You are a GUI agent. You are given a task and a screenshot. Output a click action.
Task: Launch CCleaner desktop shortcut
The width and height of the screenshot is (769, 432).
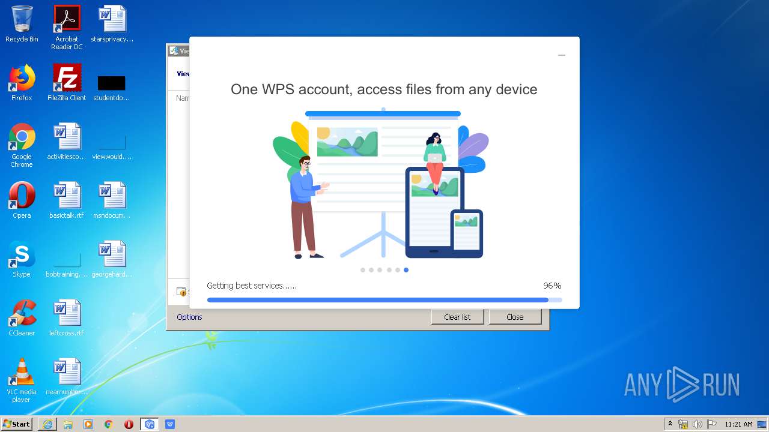(22, 318)
